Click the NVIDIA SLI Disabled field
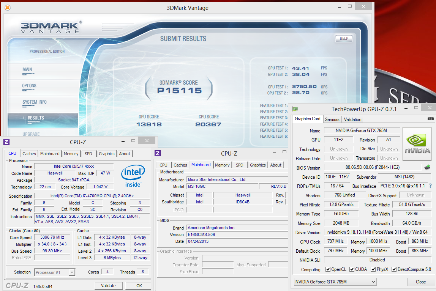Viewport: 436px width, 291px height. tap(378, 260)
